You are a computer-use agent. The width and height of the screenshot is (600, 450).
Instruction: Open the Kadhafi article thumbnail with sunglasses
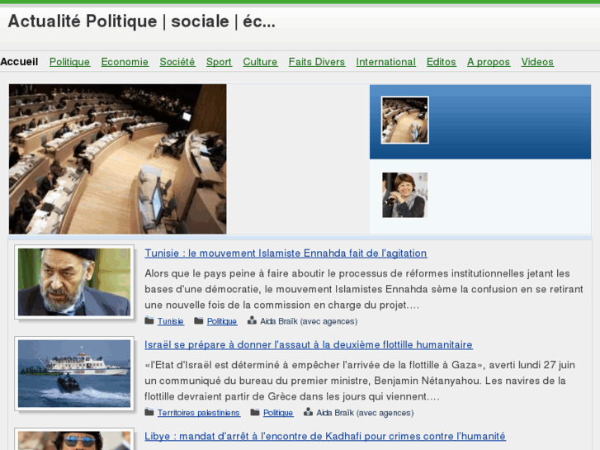tap(74, 439)
